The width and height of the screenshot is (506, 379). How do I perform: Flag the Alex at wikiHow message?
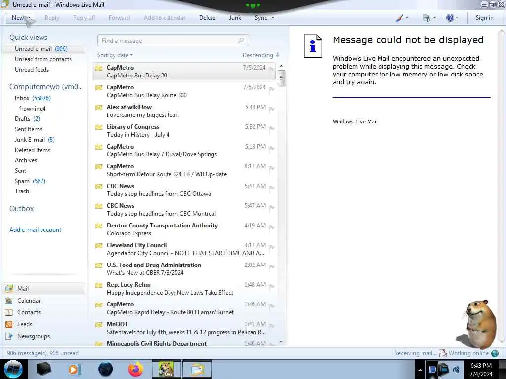click(x=271, y=109)
